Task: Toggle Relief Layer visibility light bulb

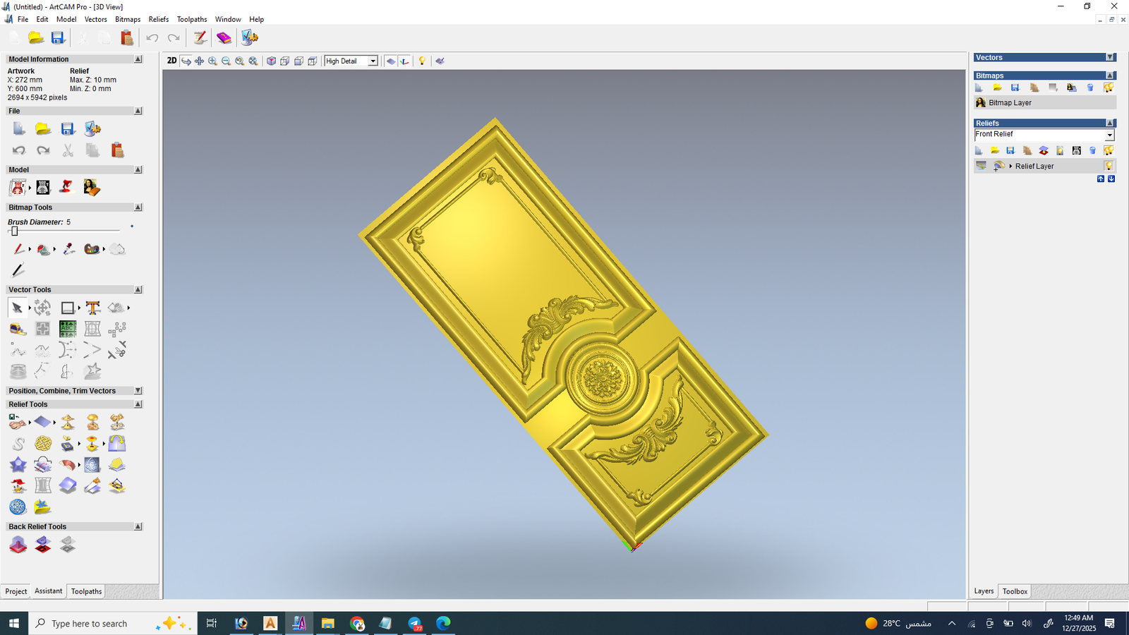Action: (1109, 166)
